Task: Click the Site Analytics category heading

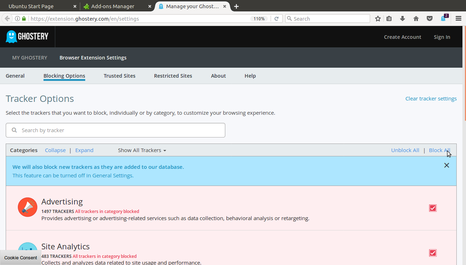Action: pos(66,246)
